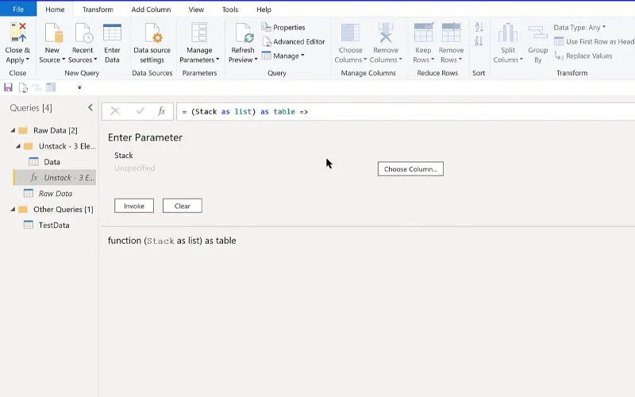Click the Choose Column... button
Image resolution: width=635 pixels, height=397 pixels.
(x=410, y=169)
